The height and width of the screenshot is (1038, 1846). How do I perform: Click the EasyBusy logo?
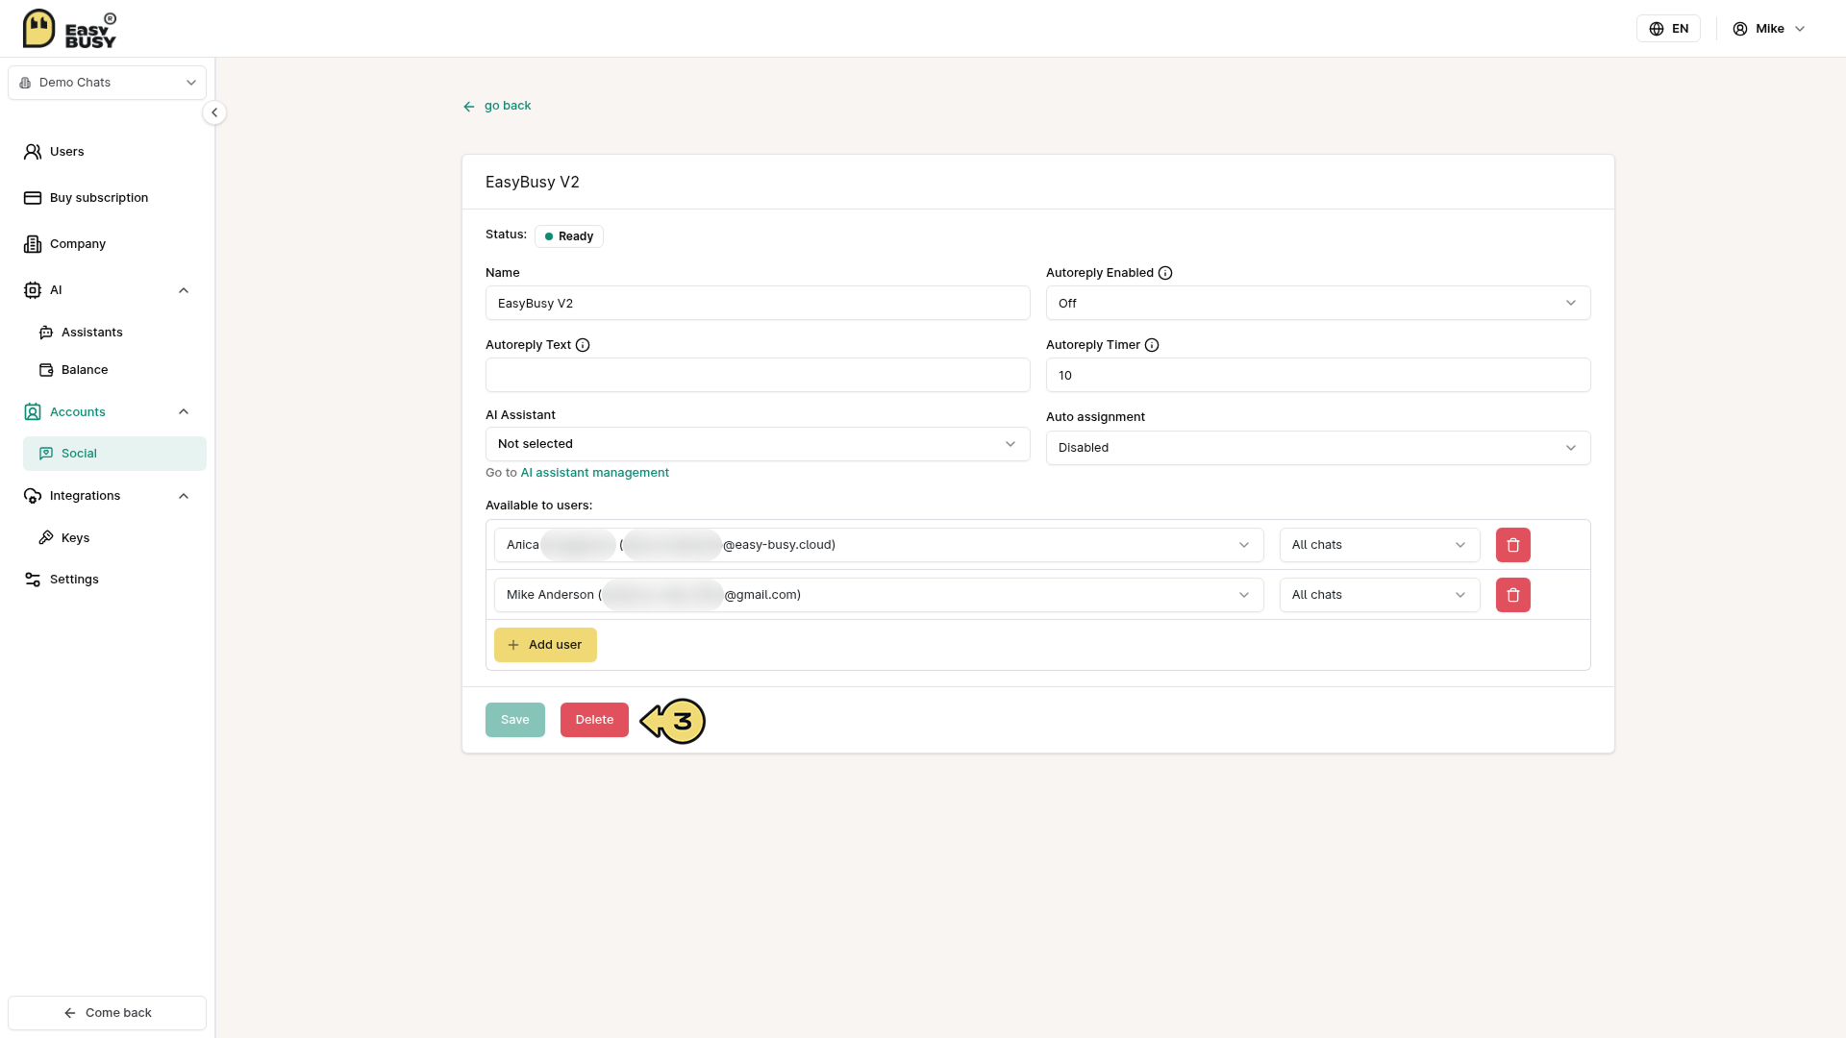69,29
